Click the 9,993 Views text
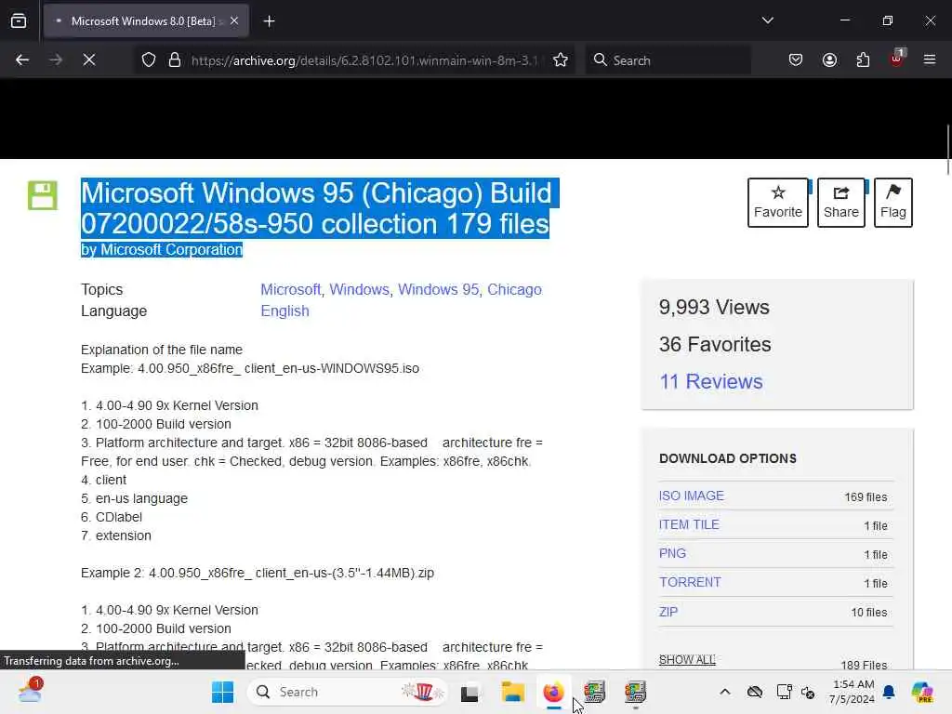Image resolution: width=952 pixels, height=714 pixels. [x=714, y=307]
